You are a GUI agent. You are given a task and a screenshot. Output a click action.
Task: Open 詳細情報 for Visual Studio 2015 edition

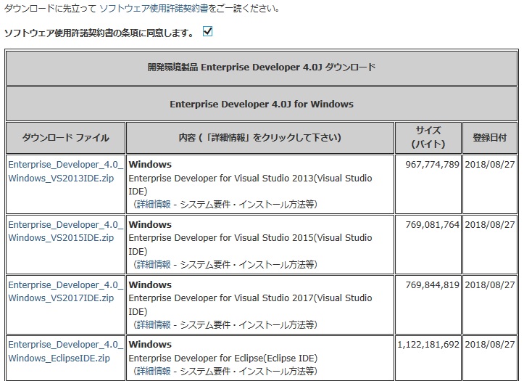click(154, 264)
